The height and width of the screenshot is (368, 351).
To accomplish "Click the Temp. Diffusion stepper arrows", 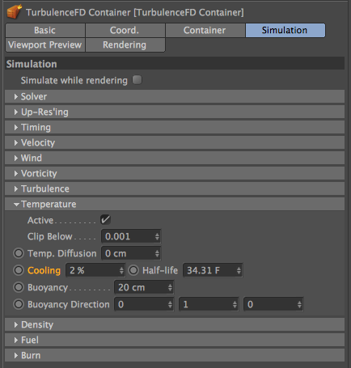I will (x=157, y=253).
